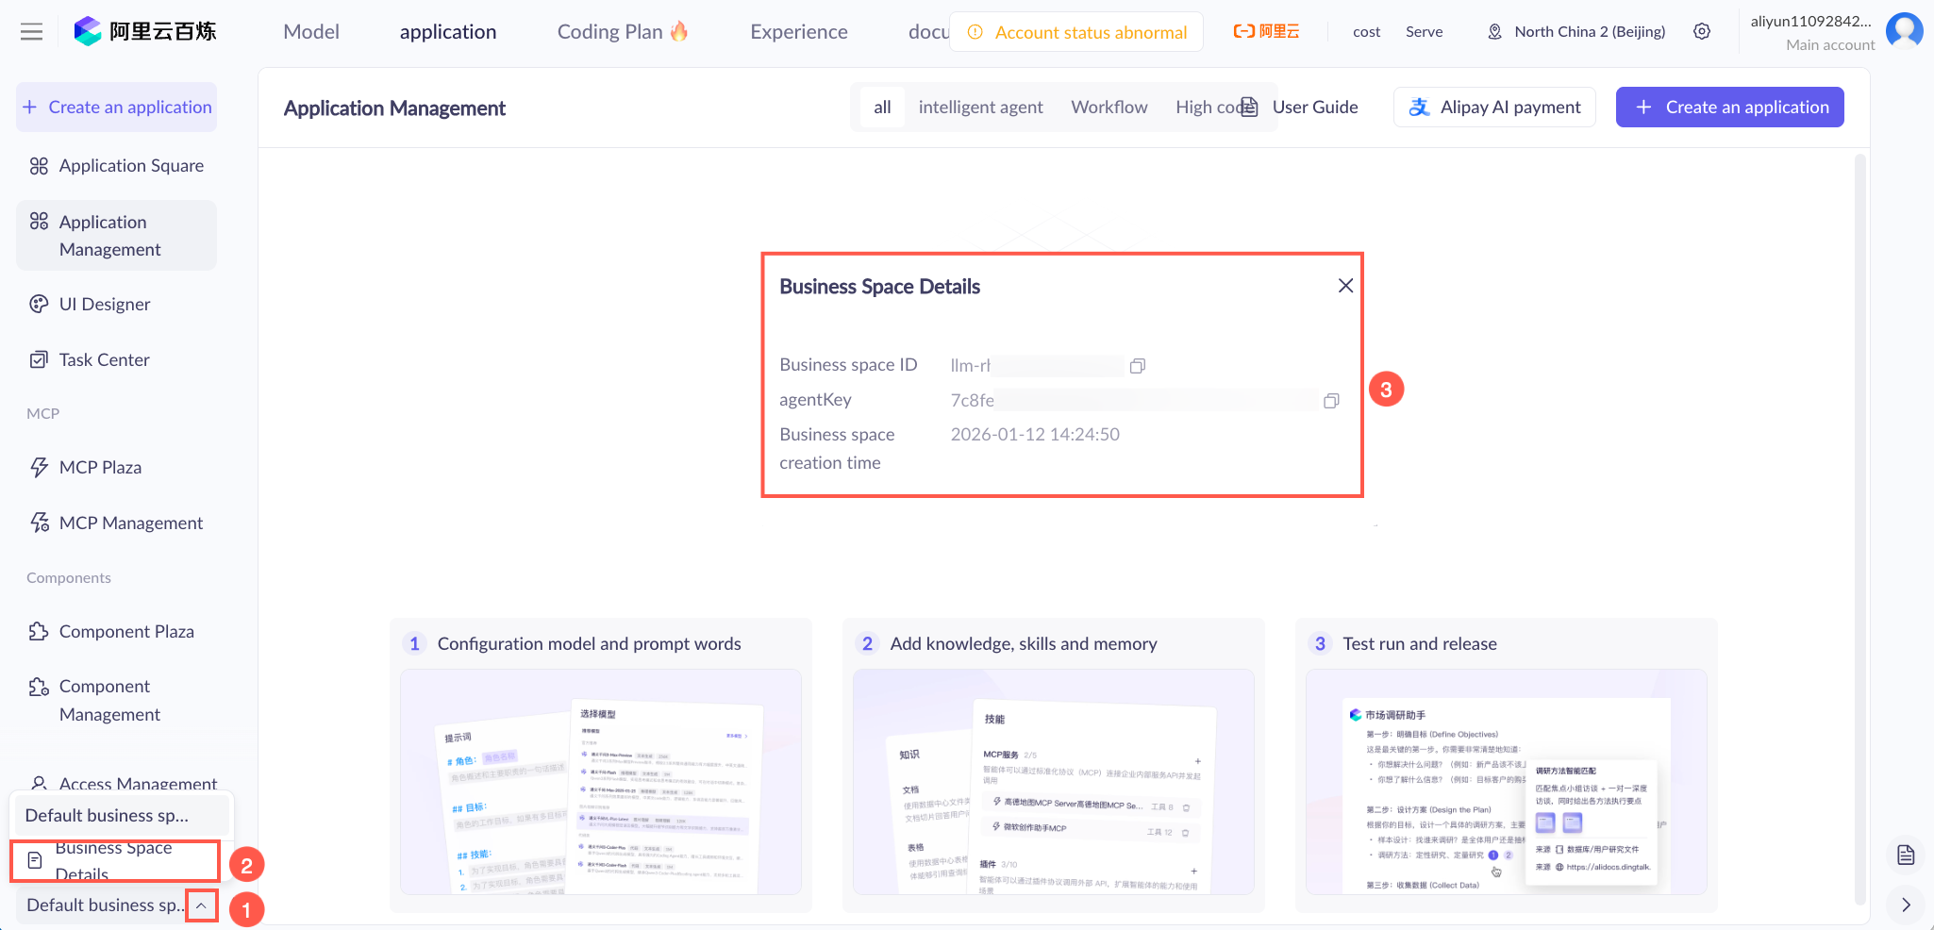The width and height of the screenshot is (1934, 930).
Task: Select Default business space in popup menu
Action: pos(121,815)
